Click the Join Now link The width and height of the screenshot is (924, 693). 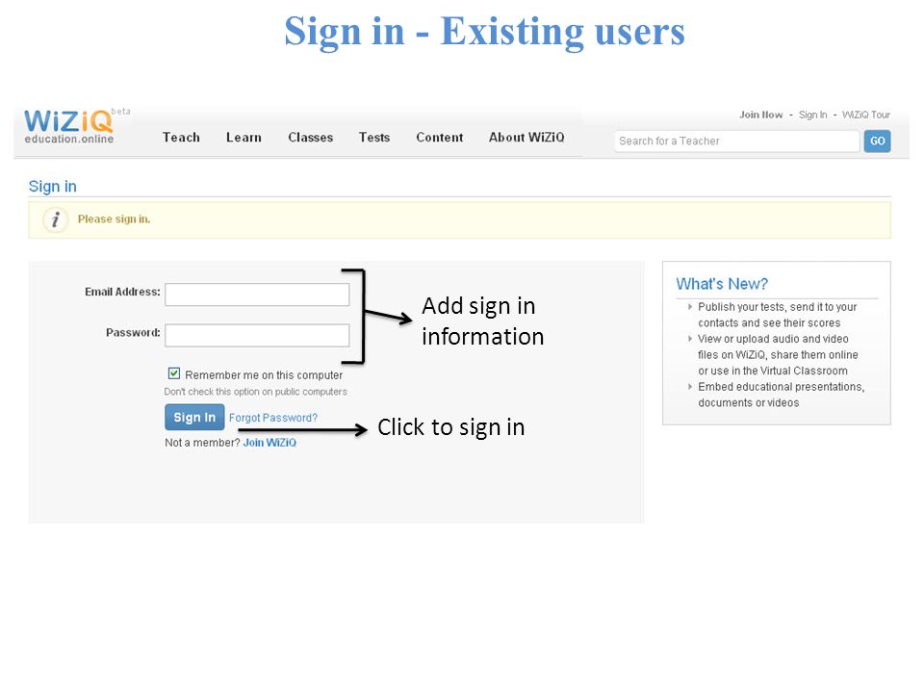pos(760,115)
